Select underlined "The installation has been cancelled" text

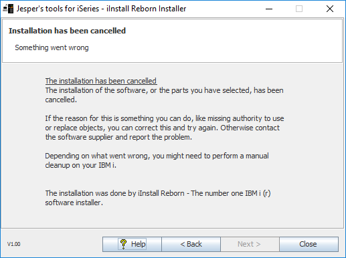pyautogui.click(x=101, y=81)
